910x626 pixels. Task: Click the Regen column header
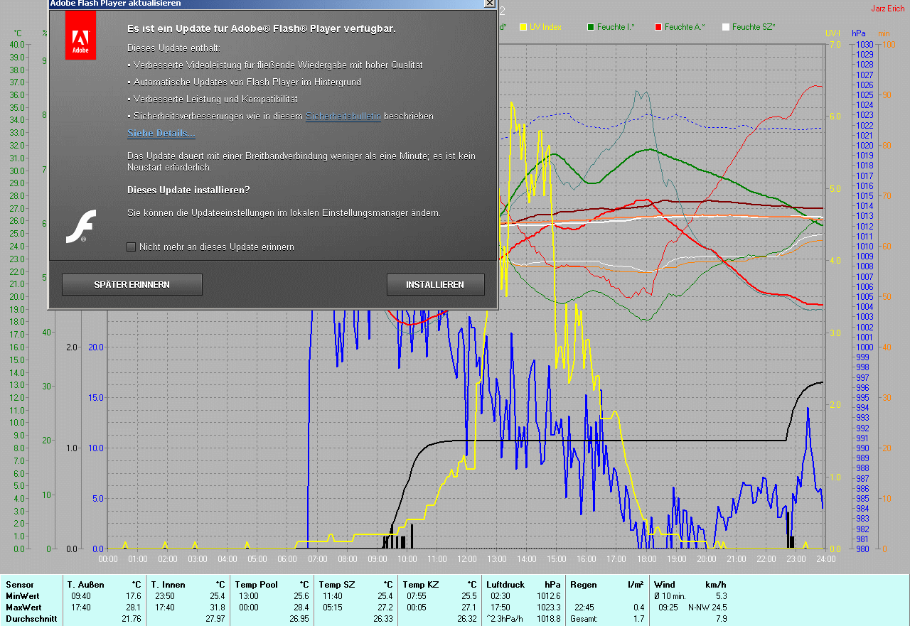pyautogui.click(x=584, y=585)
